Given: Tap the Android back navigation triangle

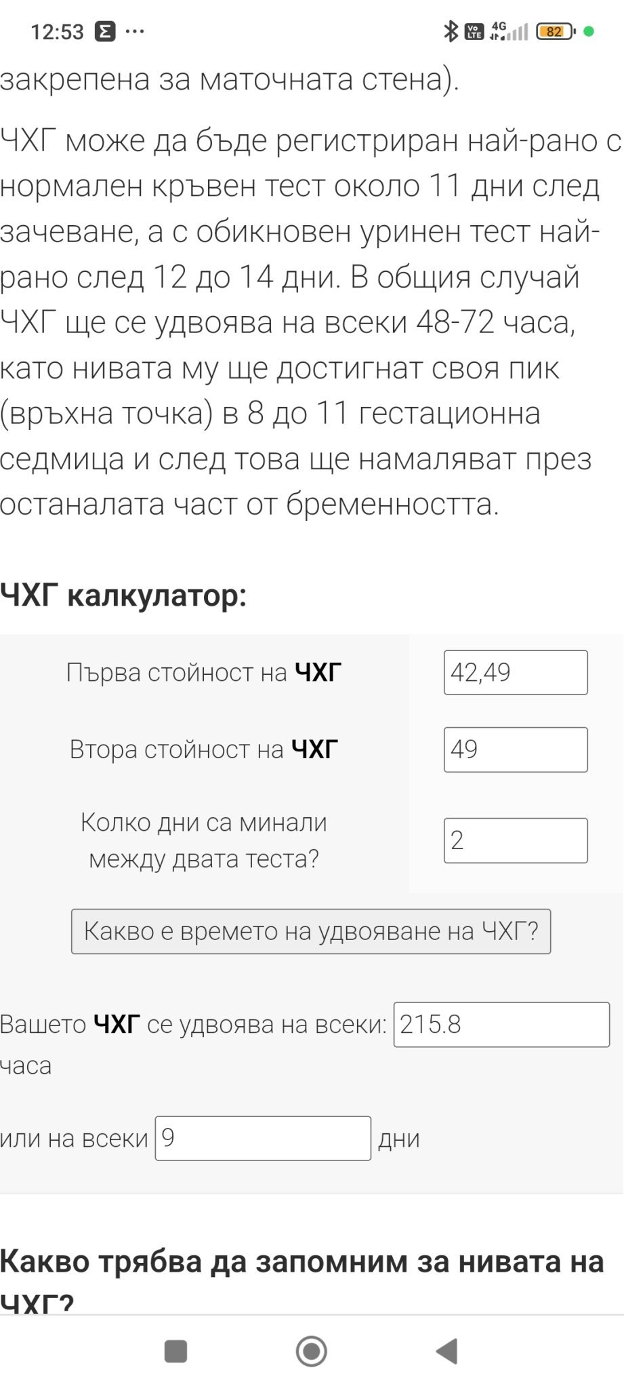Looking at the screenshot, I should [x=447, y=1351].
